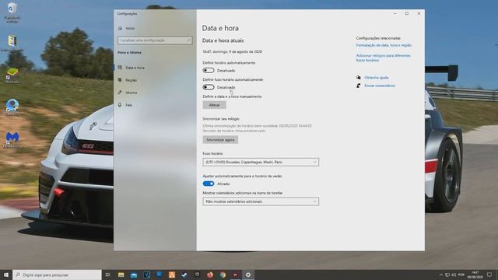The height and width of the screenshot is (280, 498).
Task: Click the network icon in the system tray
Action: tap(447, 275)
